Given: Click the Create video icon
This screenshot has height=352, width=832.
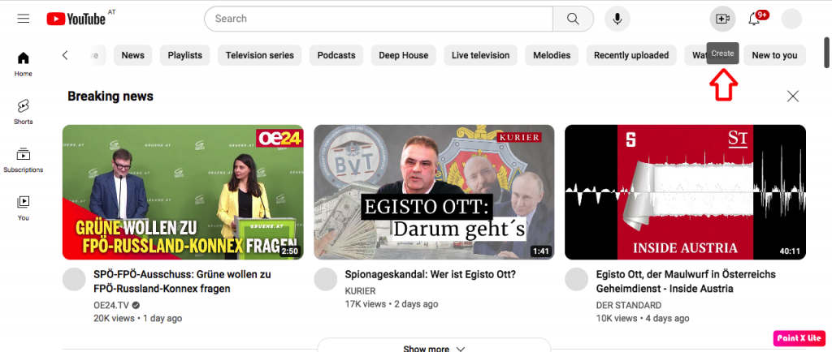Looking at the screenshot, I should pos(722,19).
